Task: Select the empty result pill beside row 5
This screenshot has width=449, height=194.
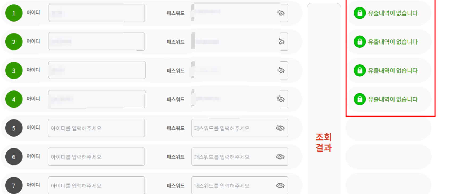Action: coord(388,128)
